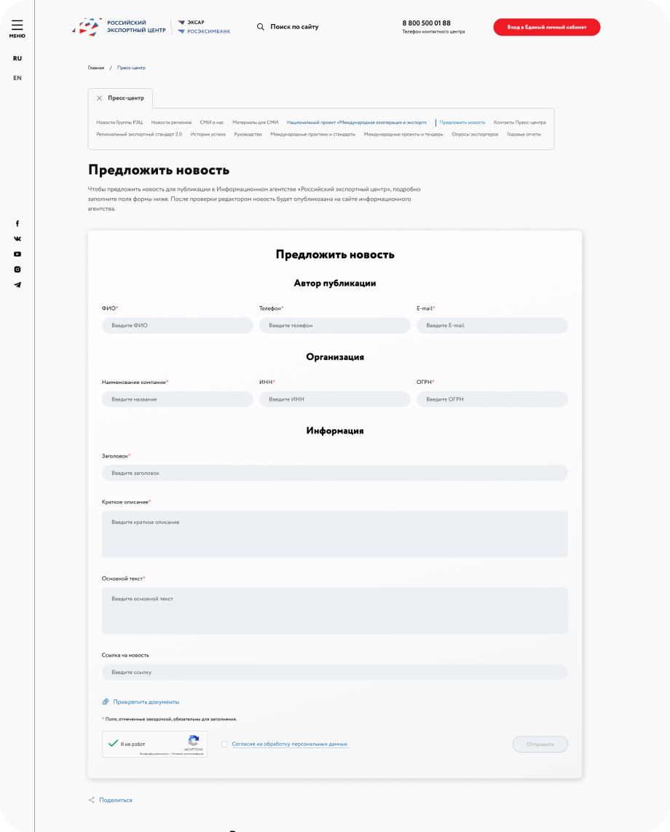This screenshot has height=832, width=670.
Task: Focus the 'Краткое описание' text area
Action: pos(334,534)
